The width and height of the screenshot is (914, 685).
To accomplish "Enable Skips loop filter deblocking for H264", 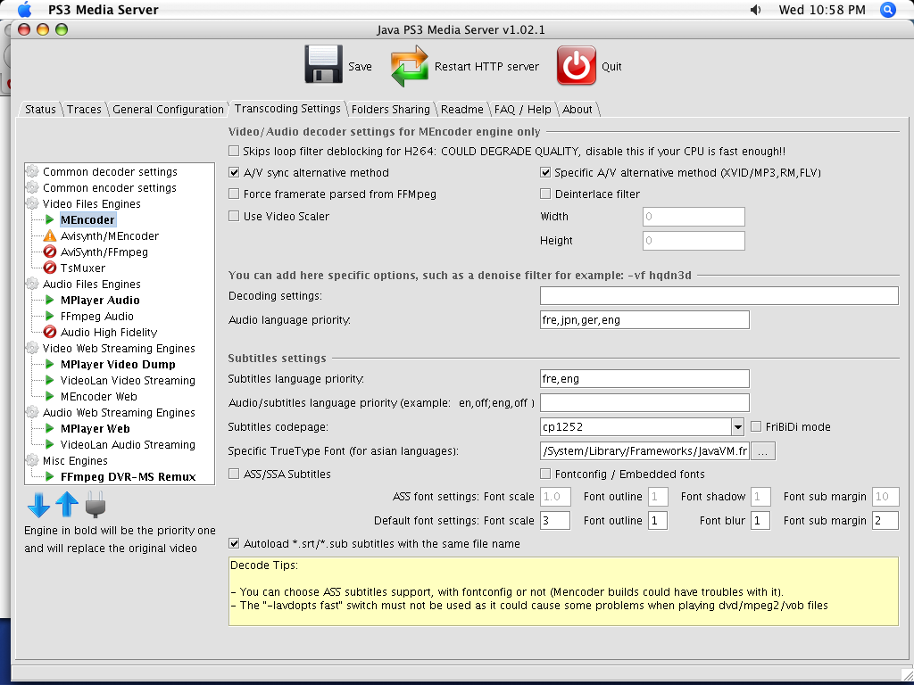I will click(234, 152).
